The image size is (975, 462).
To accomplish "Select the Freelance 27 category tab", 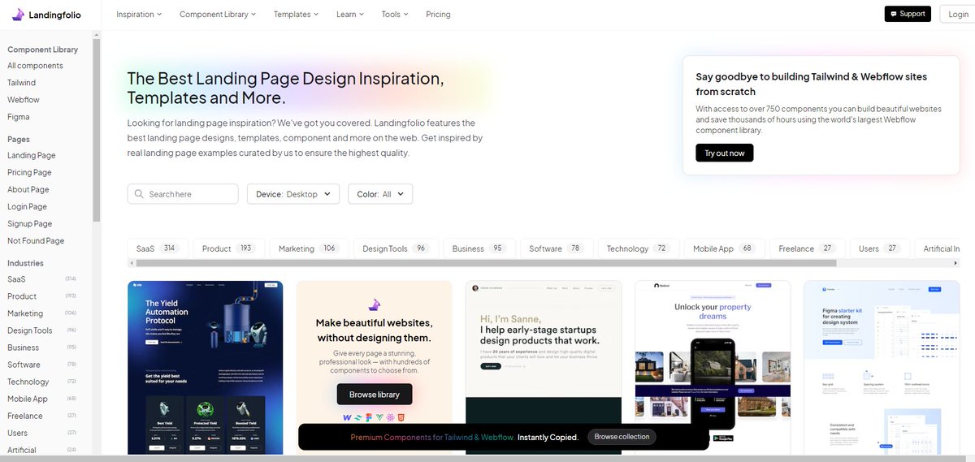I will click(x=807, y=248).
